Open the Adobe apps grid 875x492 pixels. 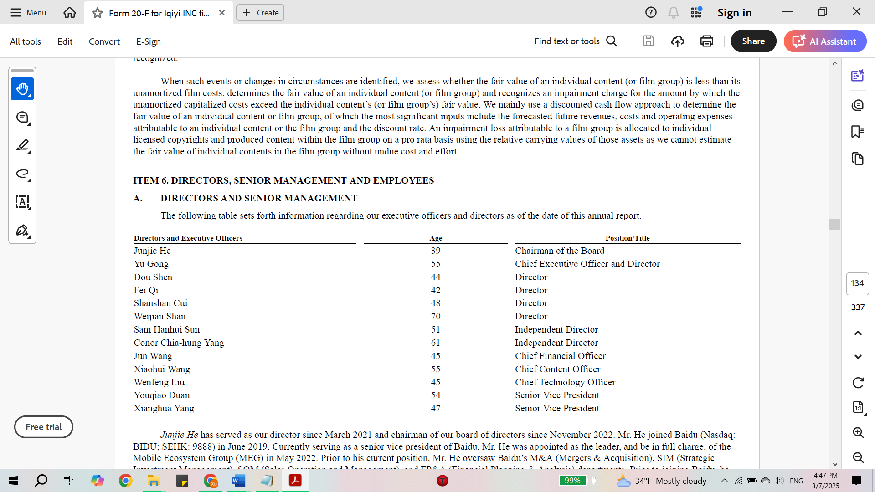(x=696, y=12)
